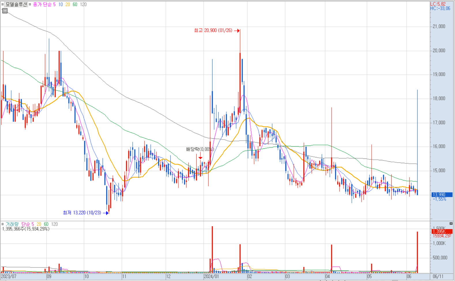
Task: Select the 60 volume moving average
Action: [x=46, y=224]
